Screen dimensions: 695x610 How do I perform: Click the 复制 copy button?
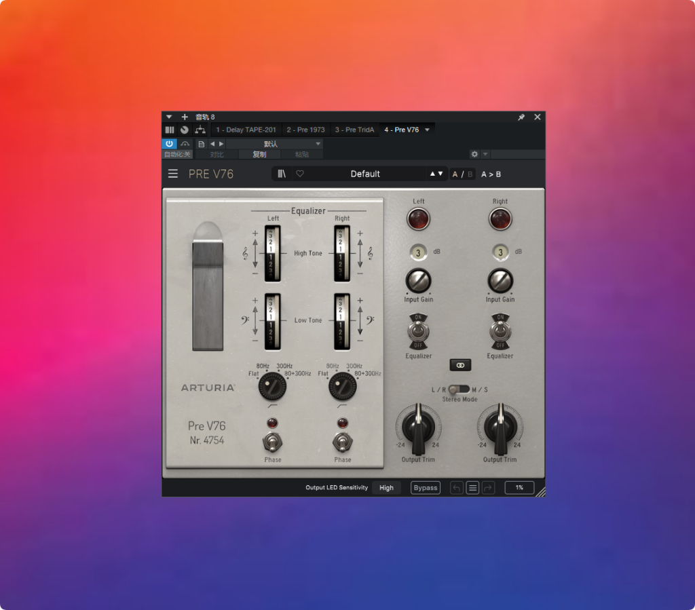click(x=259, y=154)
